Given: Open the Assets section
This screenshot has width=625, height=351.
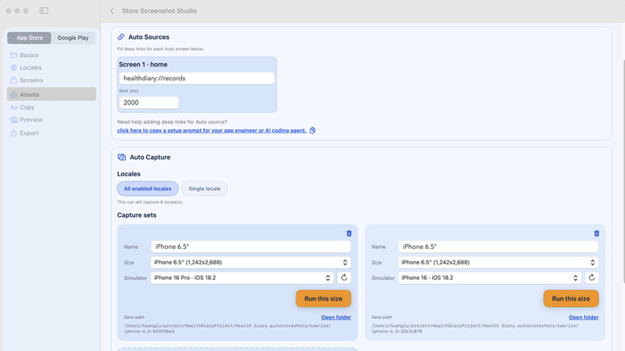Looking at the screenshot, I should pyautogui.click(x=52, y=94).
